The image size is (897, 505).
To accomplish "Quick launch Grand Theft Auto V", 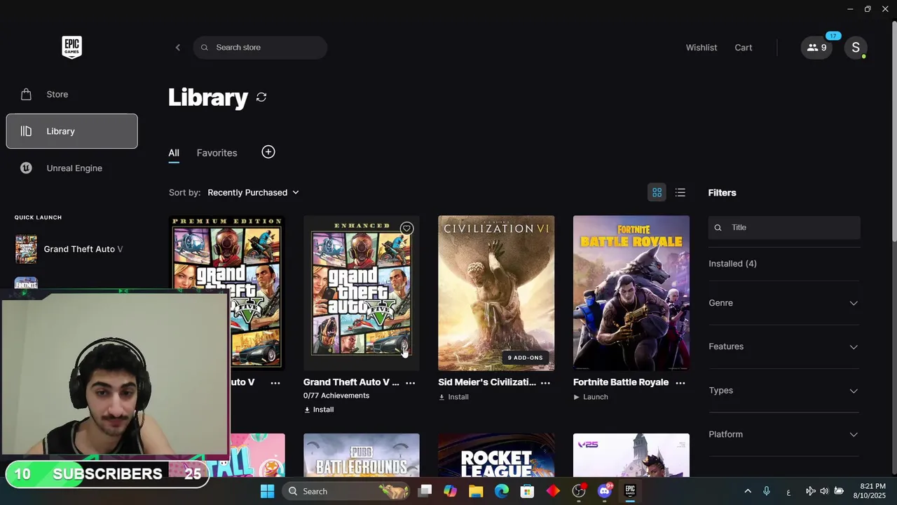I will tap(69, 249).
